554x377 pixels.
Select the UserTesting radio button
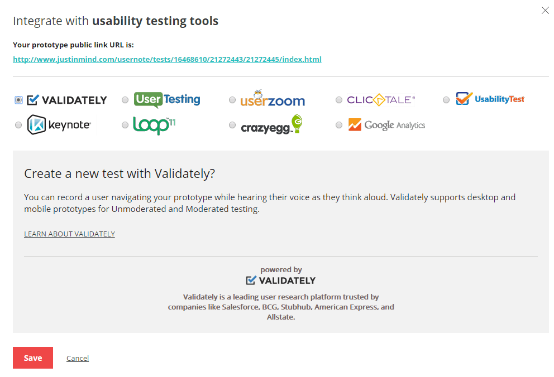(125, 99)
